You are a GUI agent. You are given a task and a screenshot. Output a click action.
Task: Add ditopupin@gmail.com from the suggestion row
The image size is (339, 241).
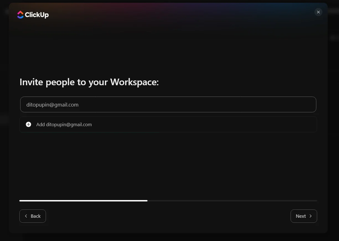[x=168, y=125]
